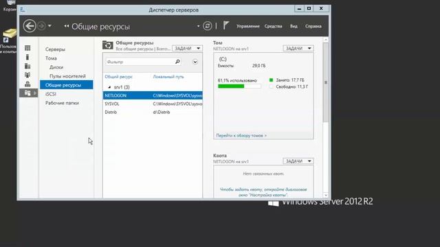Open ЗАДАЧИ dropdown of Том panel
Screen dimensions: 440x247
coord(298,49)
